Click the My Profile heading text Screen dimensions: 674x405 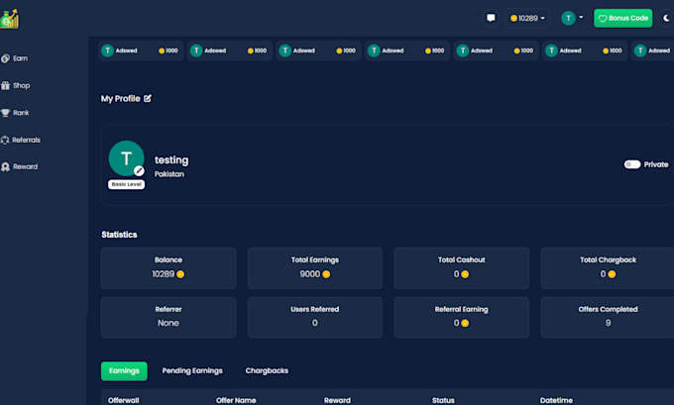click(120, 99)
